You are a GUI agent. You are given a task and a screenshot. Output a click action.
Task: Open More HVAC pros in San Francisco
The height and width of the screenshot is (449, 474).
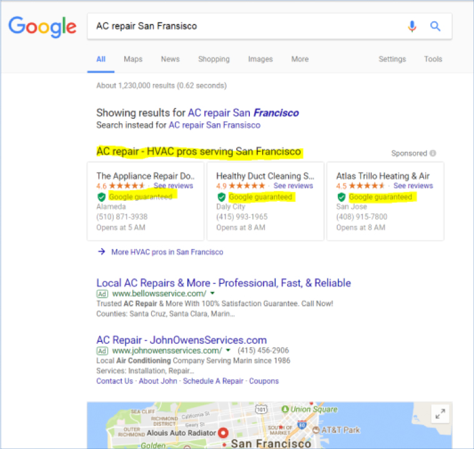pos(167,252)
